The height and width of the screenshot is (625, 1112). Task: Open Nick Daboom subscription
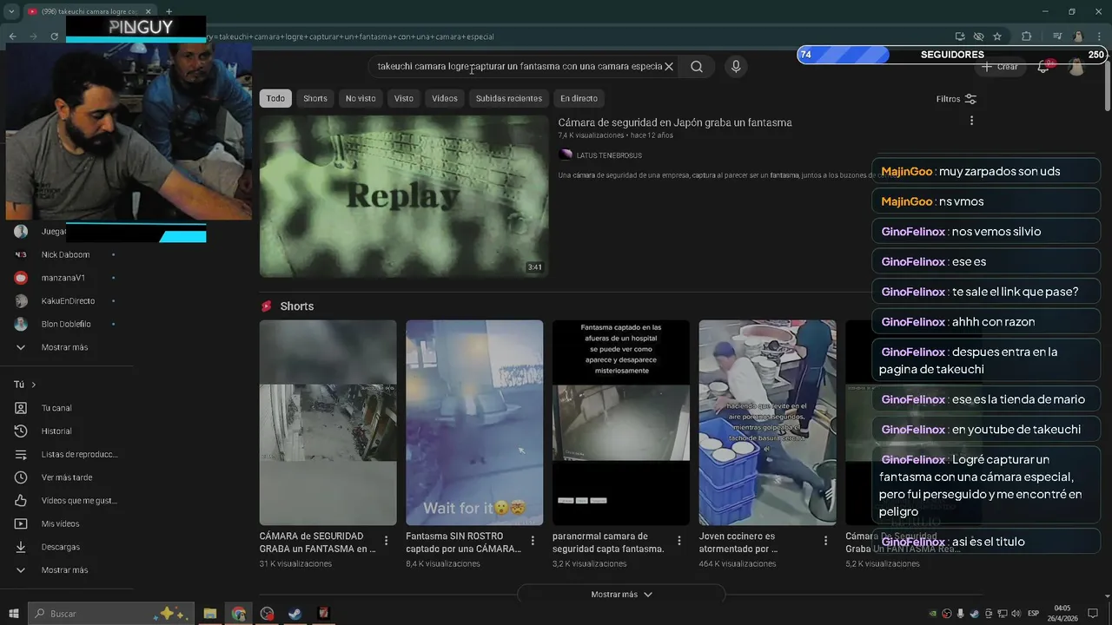[x=66, y=254]
